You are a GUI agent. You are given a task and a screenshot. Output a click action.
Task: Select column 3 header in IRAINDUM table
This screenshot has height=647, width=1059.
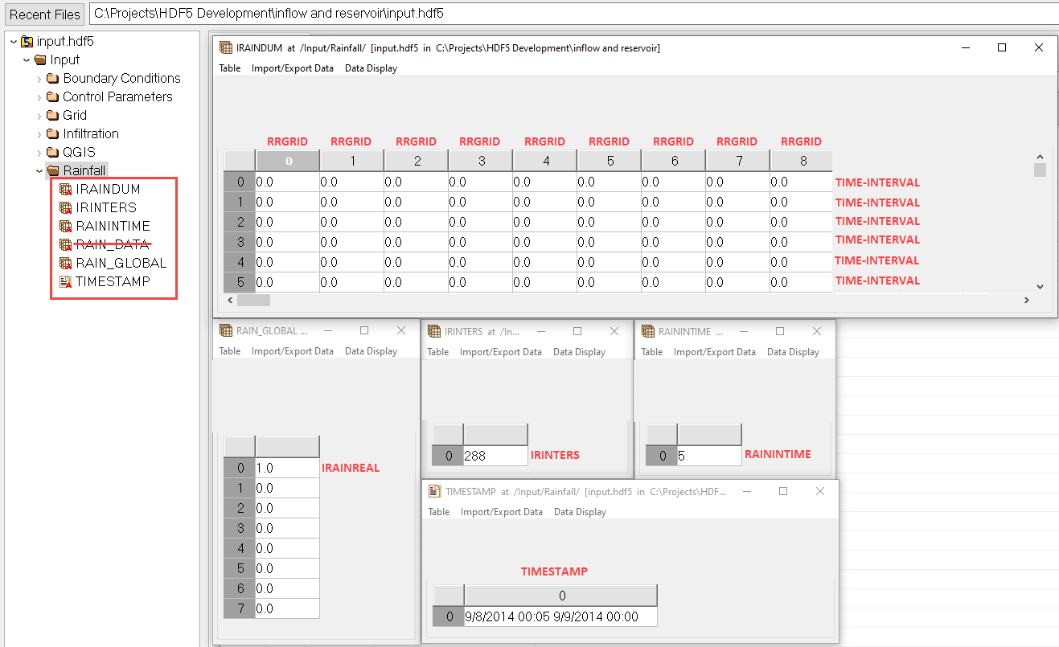click(481, 161)
